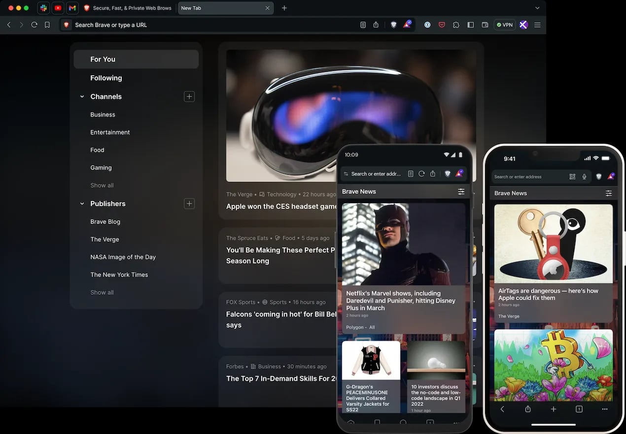
Task: Add a publisher with plus button
Action: coord(189,203)
